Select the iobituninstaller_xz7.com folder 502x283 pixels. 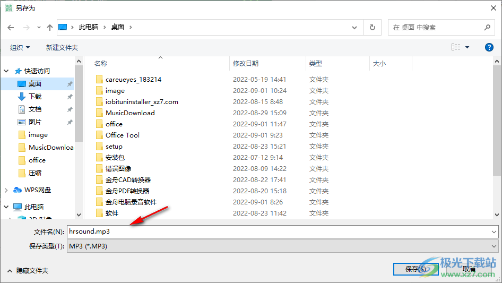[142, 102]
